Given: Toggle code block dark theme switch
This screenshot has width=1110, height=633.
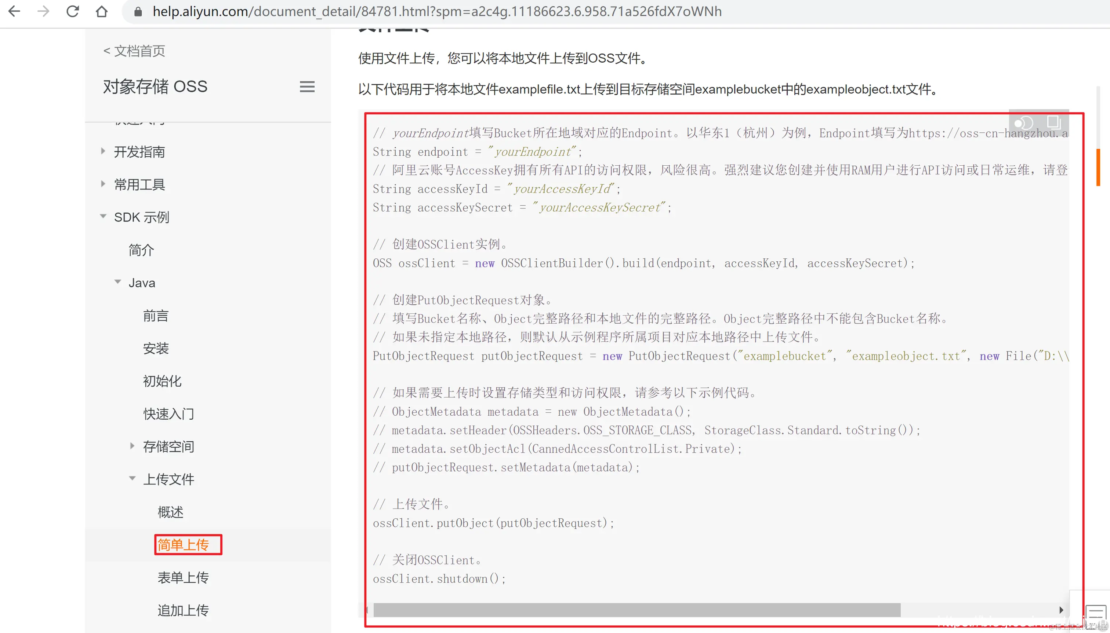Looking at the screenshot, I should [x=1023, y=123].
